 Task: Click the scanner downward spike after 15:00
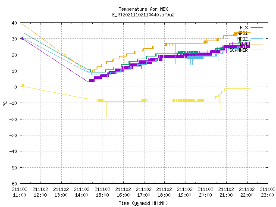106,109
